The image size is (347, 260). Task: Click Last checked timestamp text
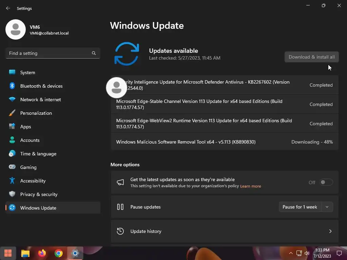coord(185,58)
